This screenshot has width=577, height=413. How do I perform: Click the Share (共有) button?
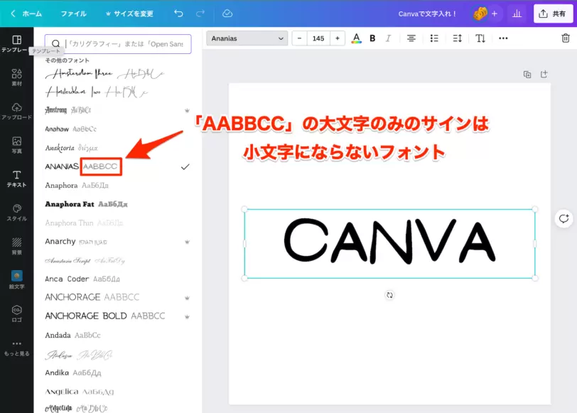click(x=553, y=14)
